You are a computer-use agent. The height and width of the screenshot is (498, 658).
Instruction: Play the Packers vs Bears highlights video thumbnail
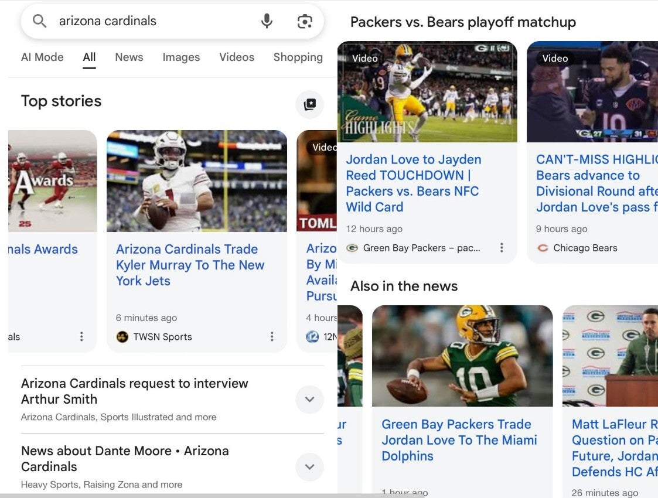click(x=427, y=91)
